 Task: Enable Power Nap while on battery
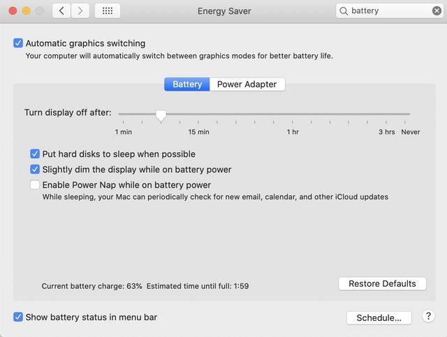coord(35,185)
